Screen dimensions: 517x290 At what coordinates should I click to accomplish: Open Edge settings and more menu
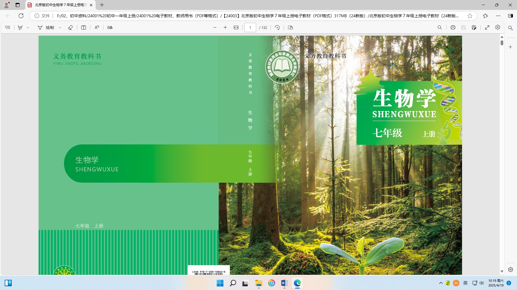[498, 16]
